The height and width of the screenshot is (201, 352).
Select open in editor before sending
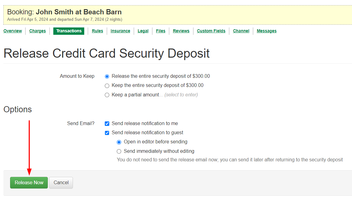119,142
